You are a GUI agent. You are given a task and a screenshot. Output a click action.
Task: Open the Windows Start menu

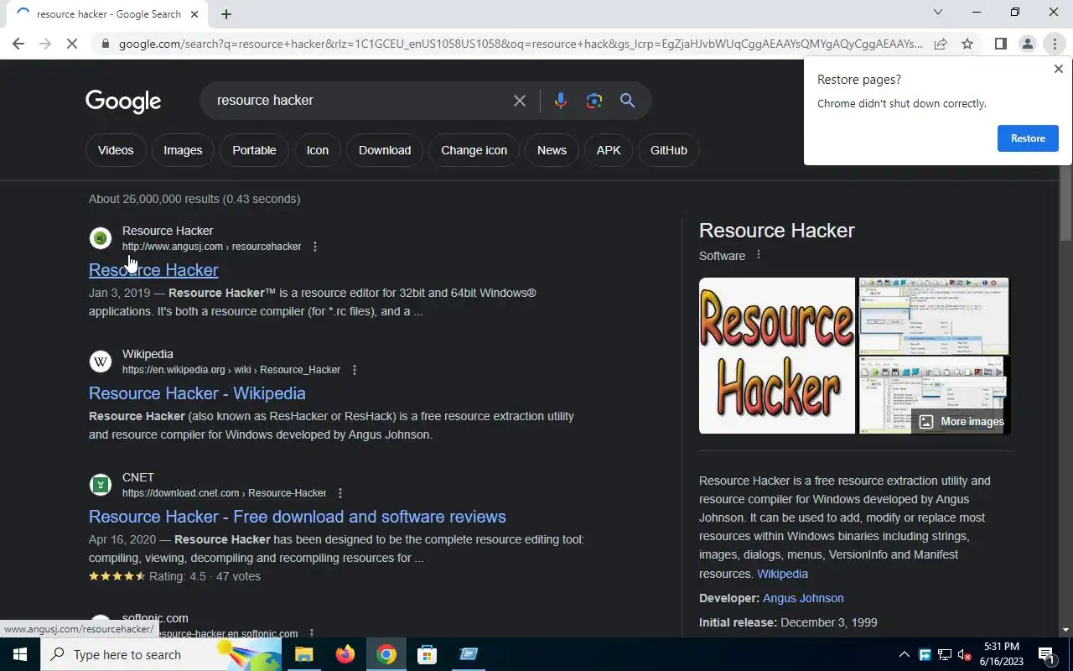tap(20, 654)
